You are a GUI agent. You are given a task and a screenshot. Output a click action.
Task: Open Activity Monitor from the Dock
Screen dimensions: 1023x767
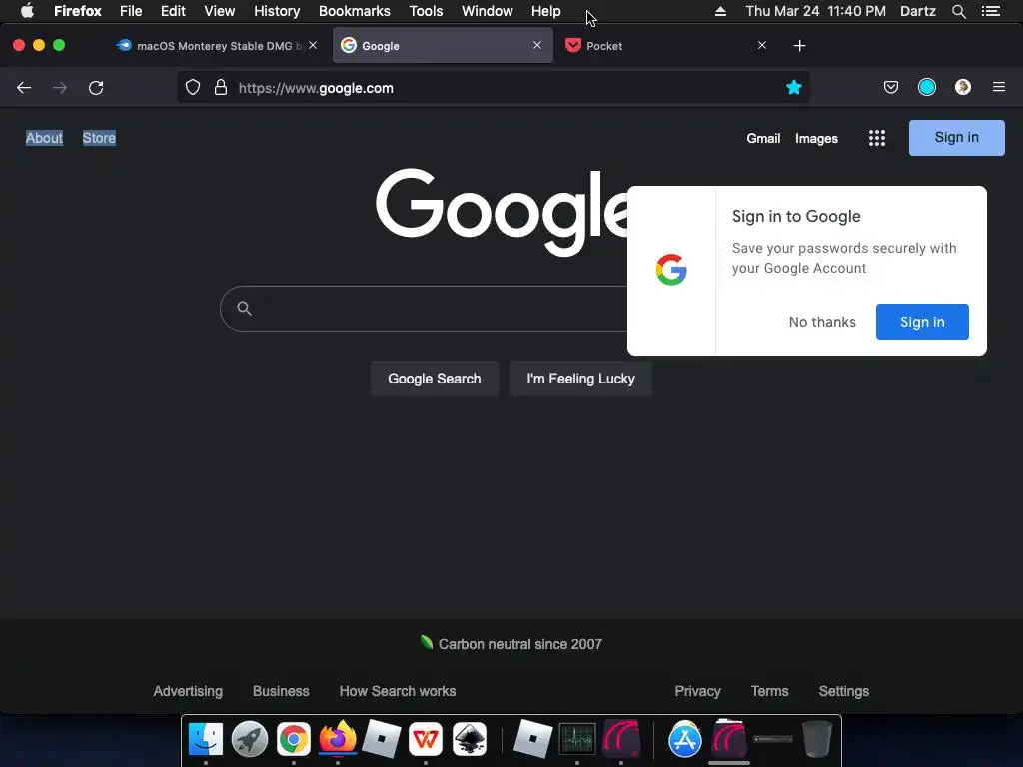(577, 739)
